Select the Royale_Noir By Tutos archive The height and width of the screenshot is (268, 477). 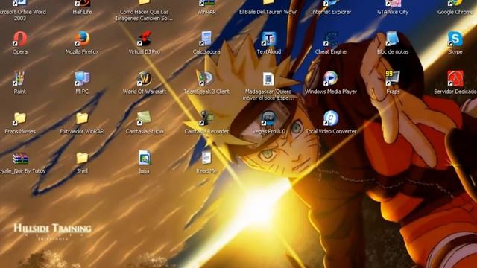[20, 158]
